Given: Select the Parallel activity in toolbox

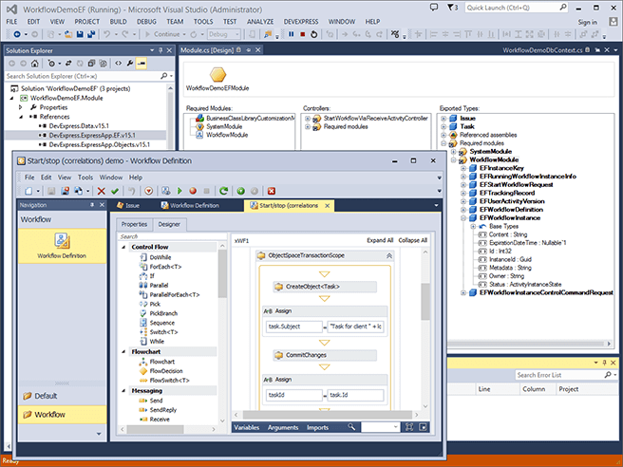Looking at the screenshot, I should tap(160, 284).
